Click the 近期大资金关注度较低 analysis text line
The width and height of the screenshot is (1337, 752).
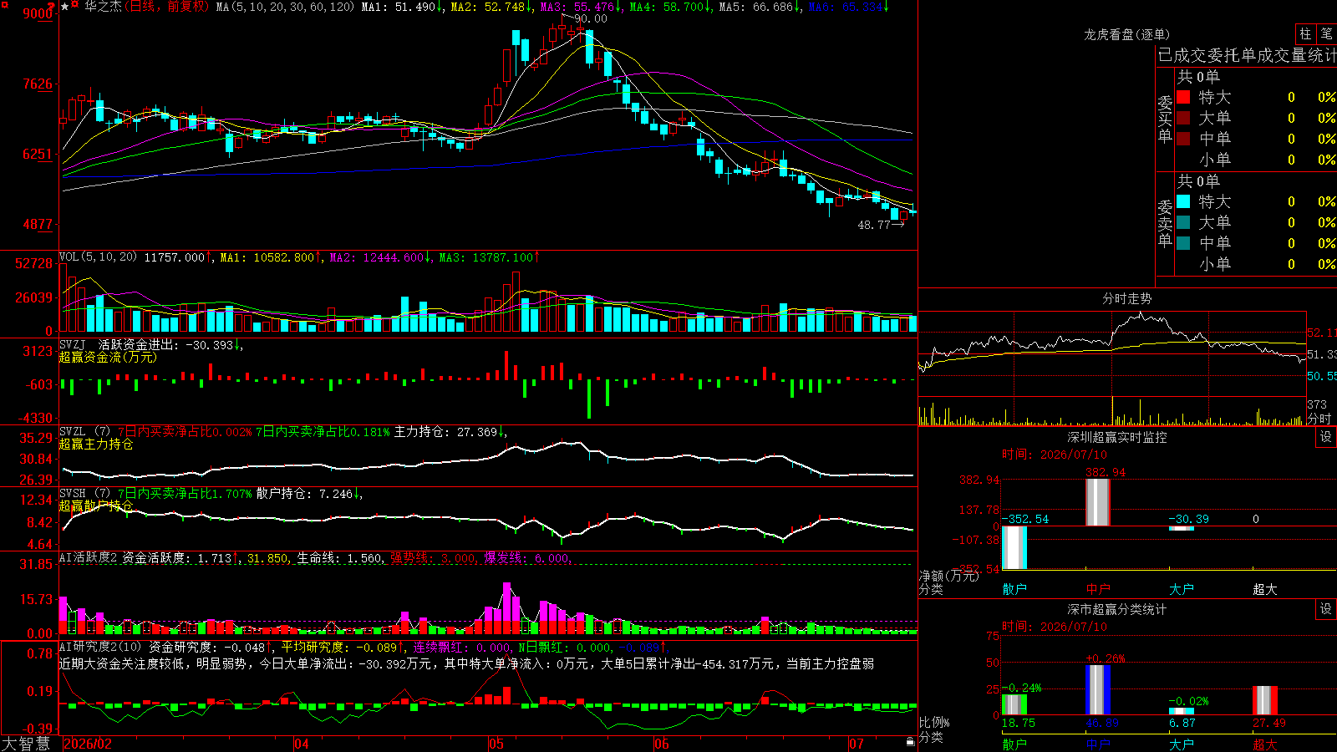467,663
